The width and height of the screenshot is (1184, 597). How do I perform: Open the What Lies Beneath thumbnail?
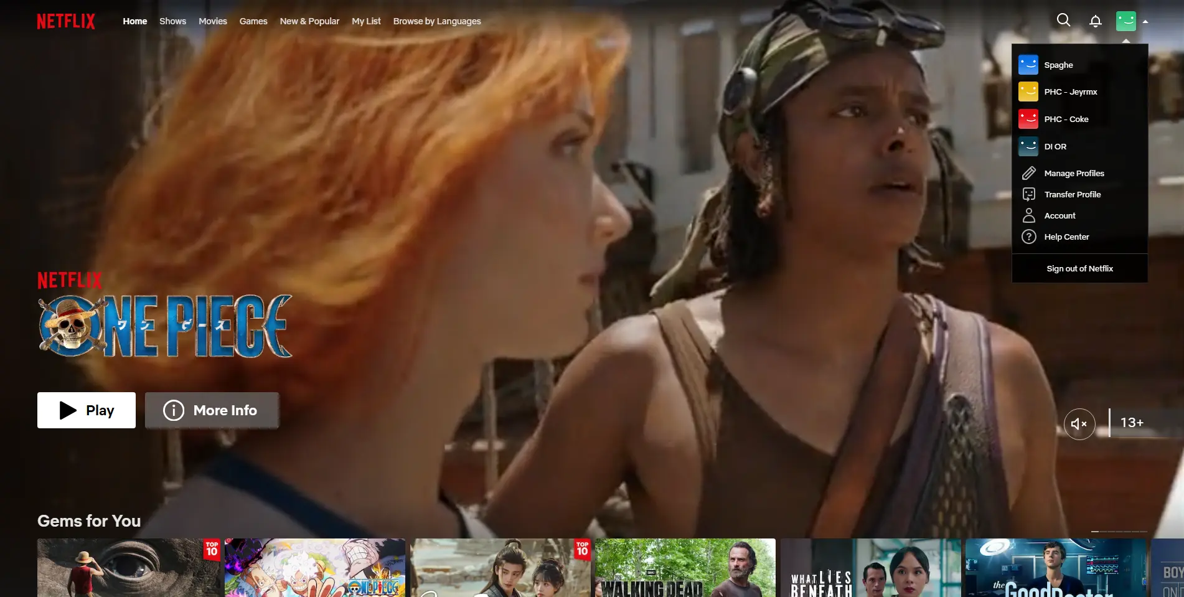coord(871,568)
